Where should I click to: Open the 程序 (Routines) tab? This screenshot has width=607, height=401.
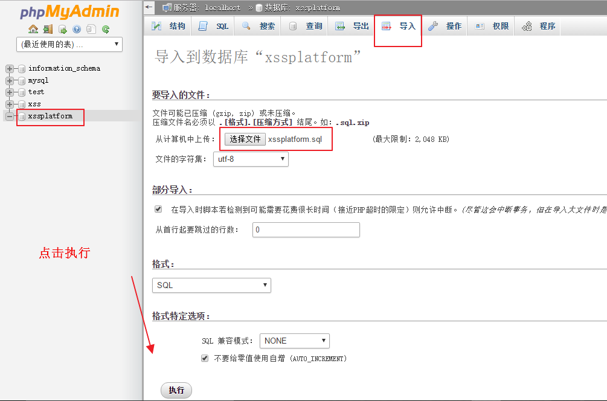[538, 26]
